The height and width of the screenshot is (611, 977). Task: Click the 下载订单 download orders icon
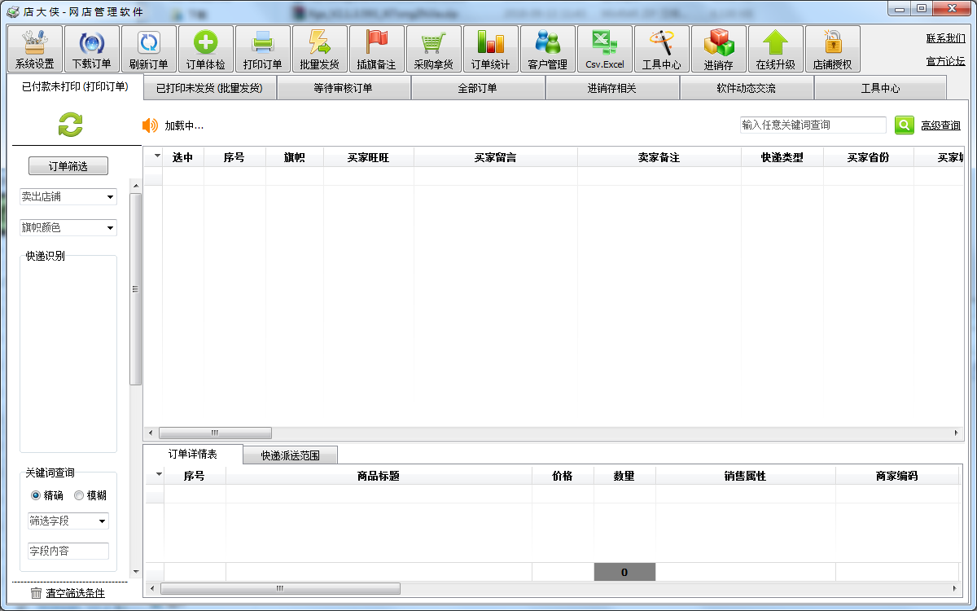pos(91,49)
